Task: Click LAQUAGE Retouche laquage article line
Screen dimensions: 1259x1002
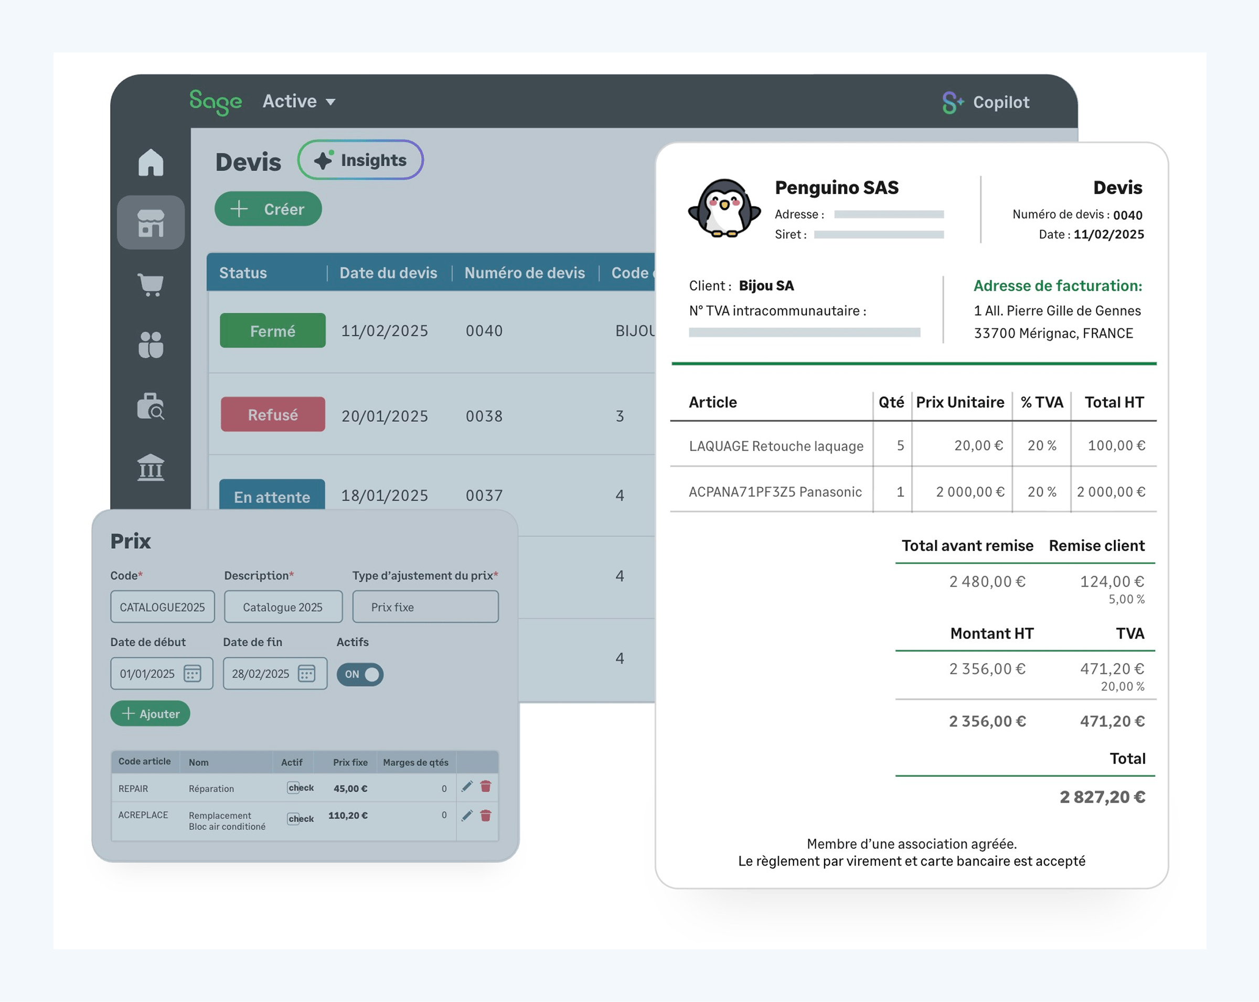Action: pyautogui.click(x=776, y=446)
